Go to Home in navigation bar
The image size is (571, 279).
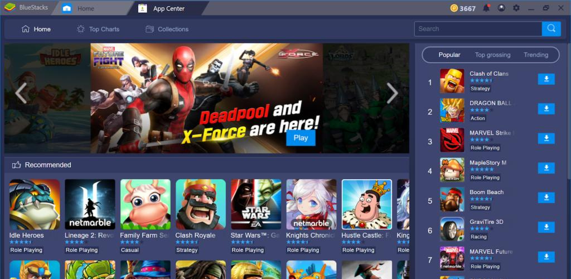pos(36,29)
